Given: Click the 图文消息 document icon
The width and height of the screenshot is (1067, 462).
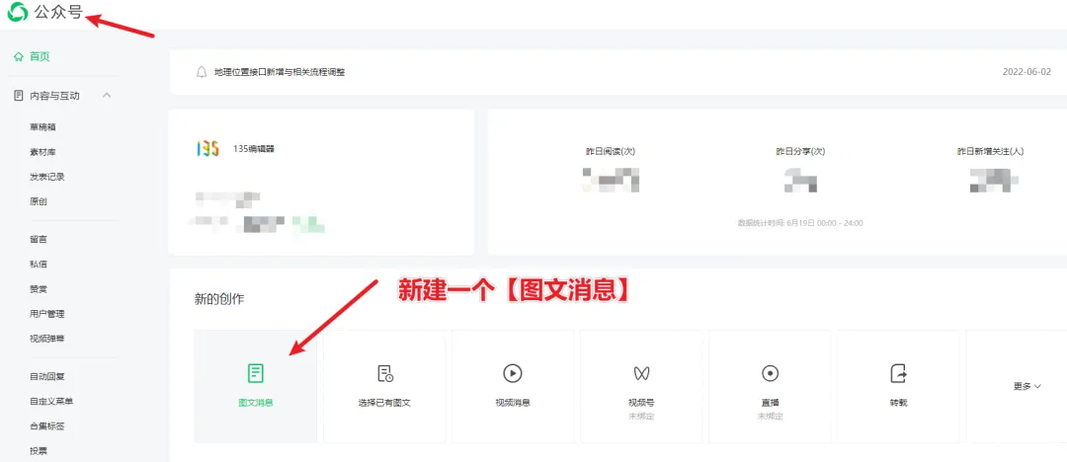Looking at the screenshot, I should point(255,373).
